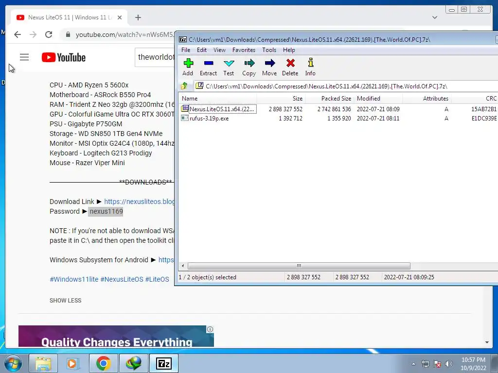Click the volume speaker tray icon
Screen dimensions: 498x373
point(449,364)
